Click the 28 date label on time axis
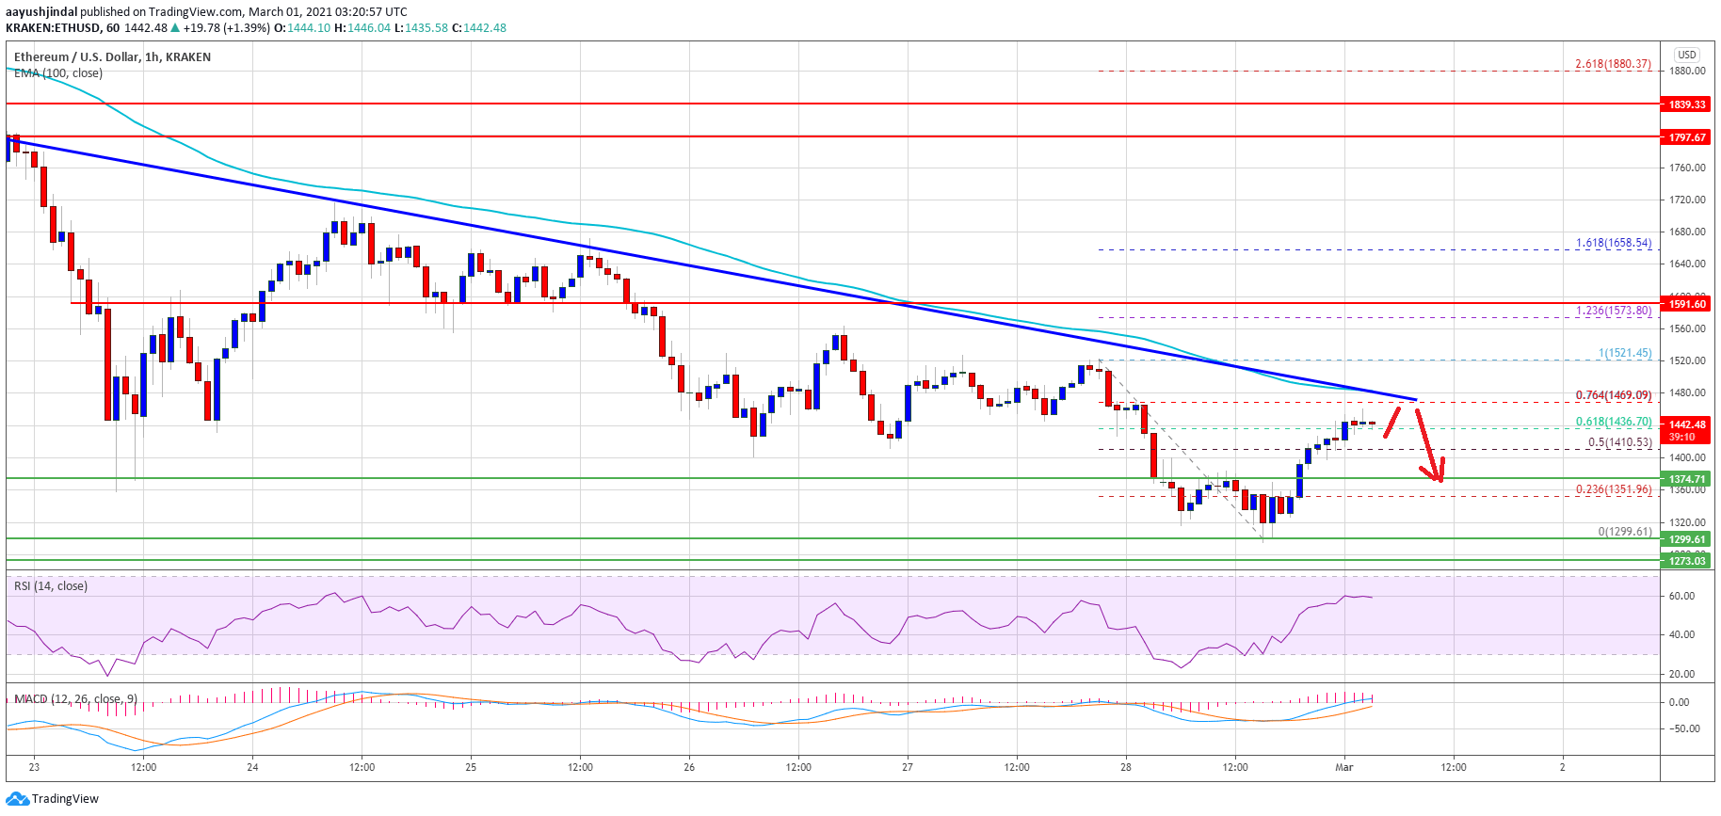 click(x=1126, y=767)
